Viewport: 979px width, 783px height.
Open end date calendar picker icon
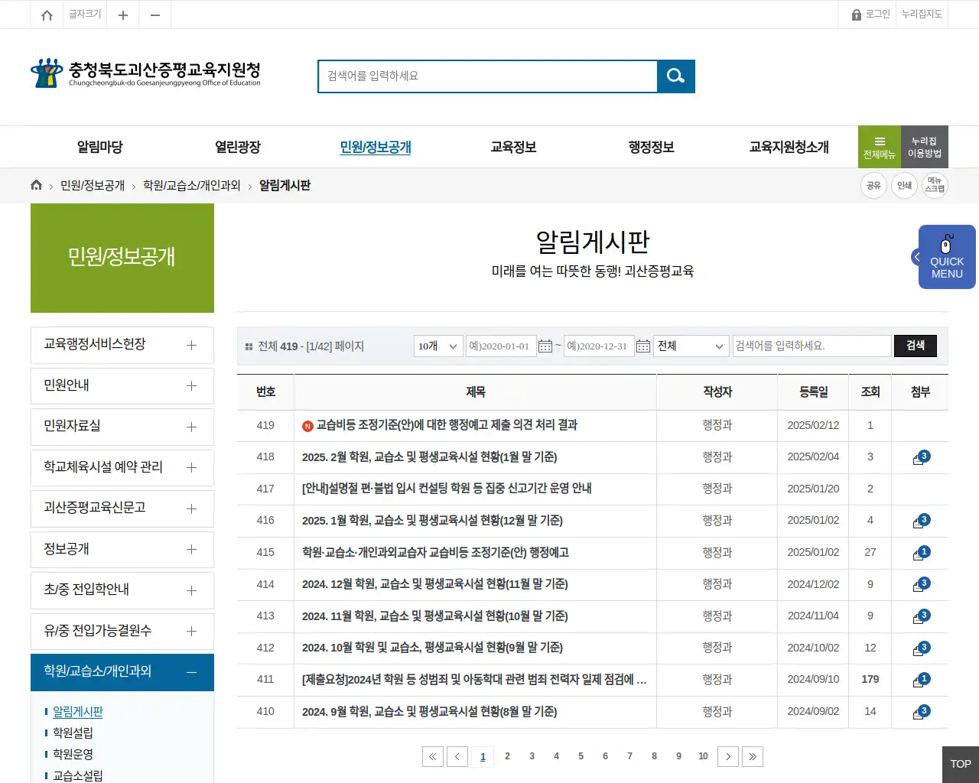point(643,346)
